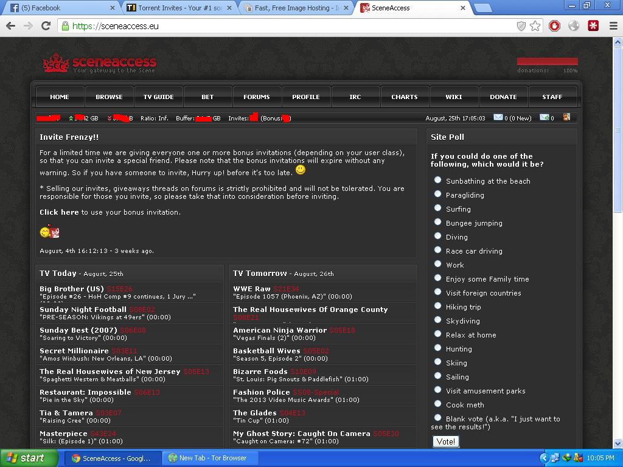The width and height of the screenshot is (623, 467).
Task: Click the page vertical scrollbar thumb
Action: (618, 131)
